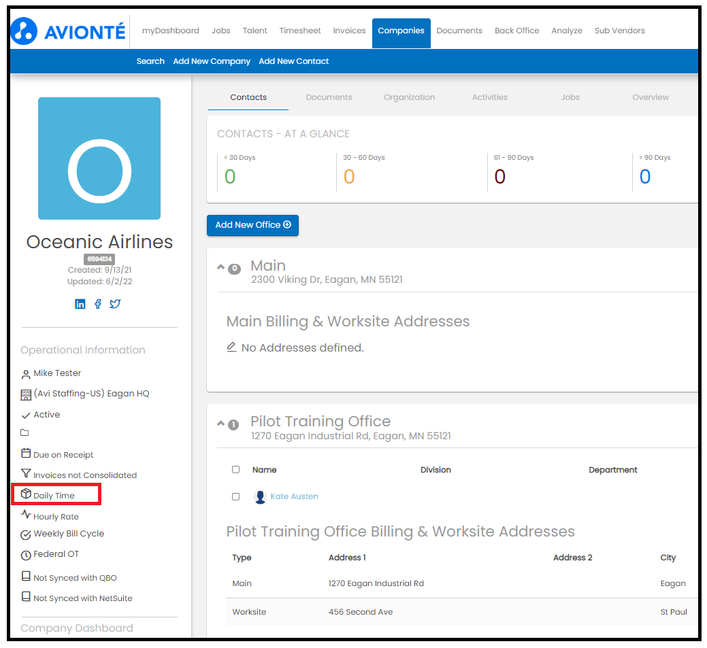
Task: Open the Back Office menu
Action: (516, 31)
